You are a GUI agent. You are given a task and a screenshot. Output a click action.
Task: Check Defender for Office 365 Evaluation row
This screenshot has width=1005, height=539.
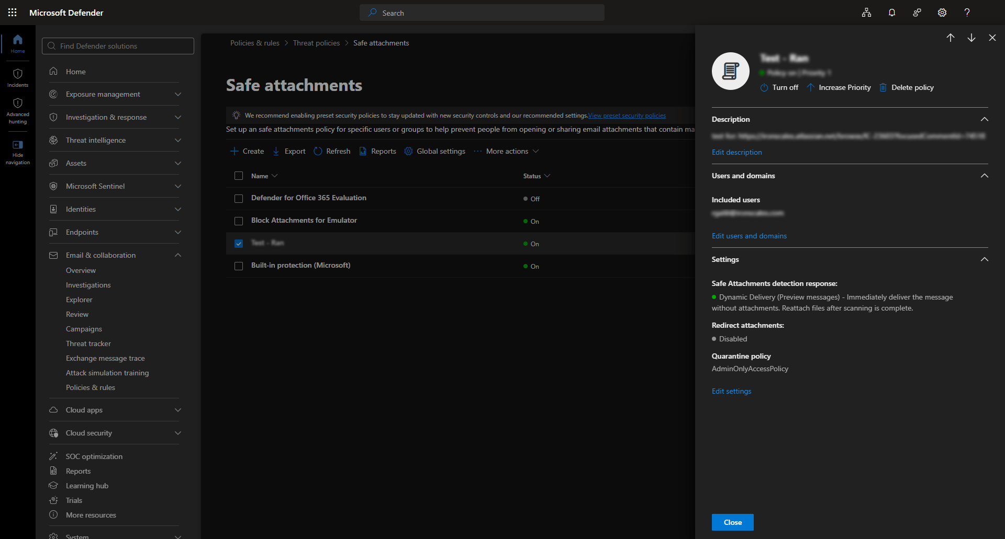point(239,199)
